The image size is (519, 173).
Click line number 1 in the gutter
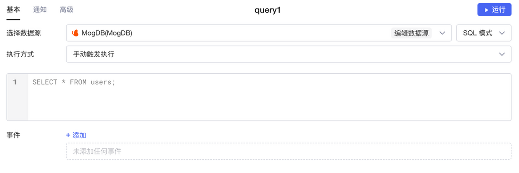point(15,82)
